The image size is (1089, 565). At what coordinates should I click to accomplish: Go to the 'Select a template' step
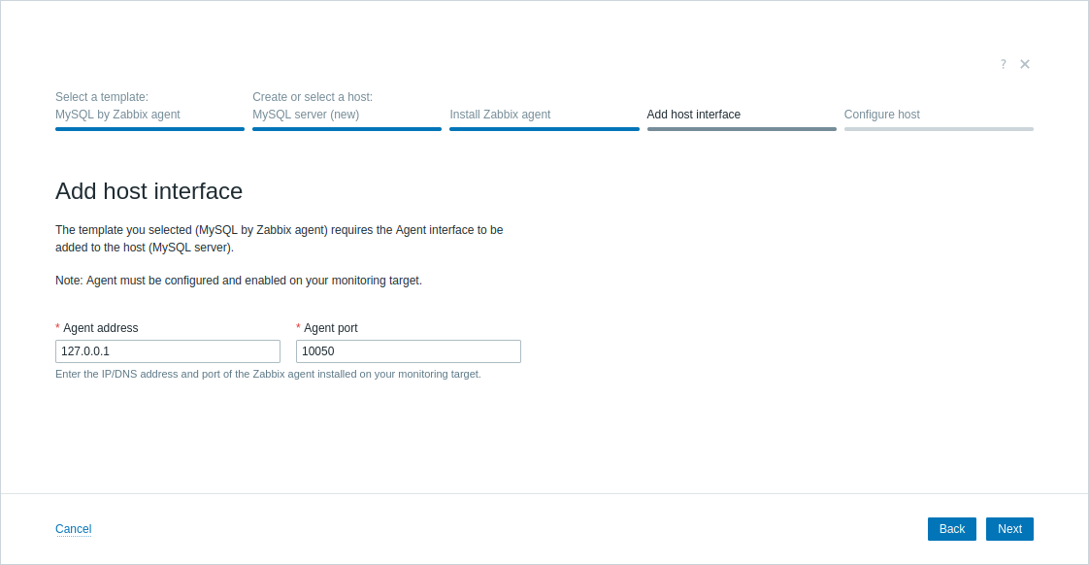click(x=150, y=110)
